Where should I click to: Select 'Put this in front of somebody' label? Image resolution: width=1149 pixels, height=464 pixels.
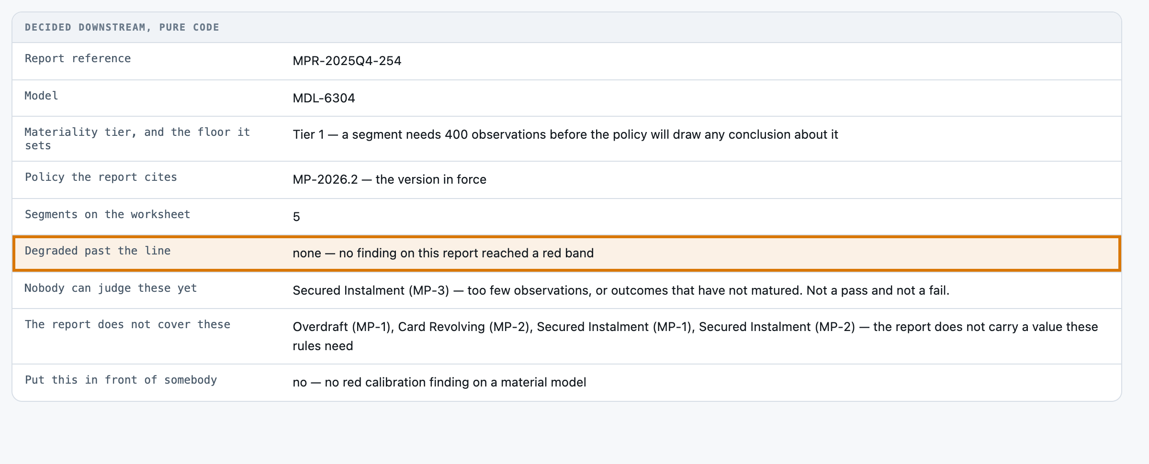121,380
